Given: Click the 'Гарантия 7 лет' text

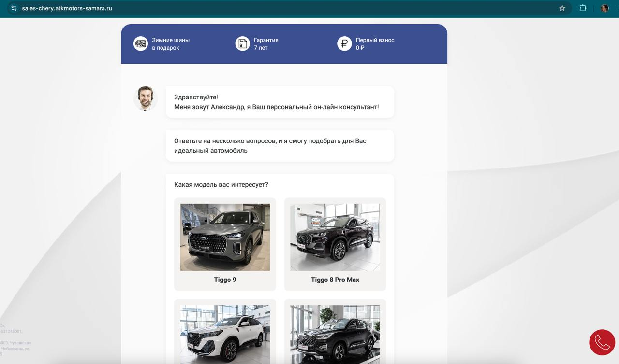Looking at the screenshot, I should tap(266, 44).
